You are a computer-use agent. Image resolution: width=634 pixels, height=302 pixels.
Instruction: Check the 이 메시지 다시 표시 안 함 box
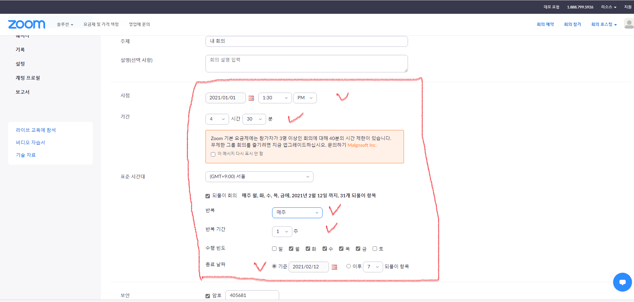click(x=213, y=154)
